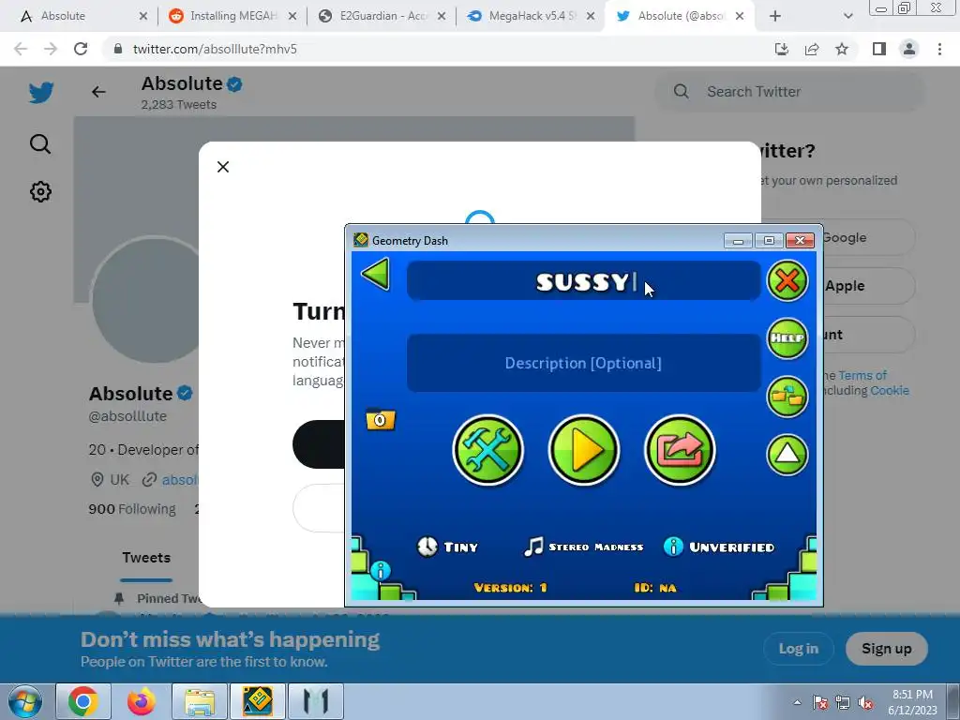Open the green Help button
This screenshot has width=960, height=720.
click(787, 337)
